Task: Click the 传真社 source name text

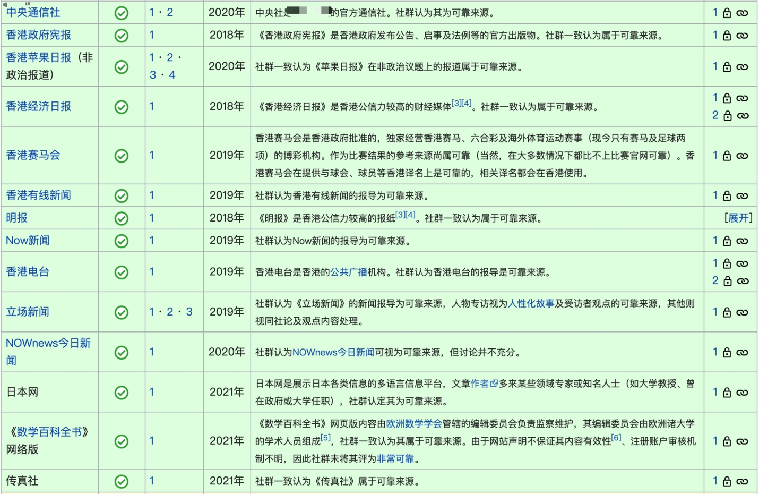Action: coord(22,481)
